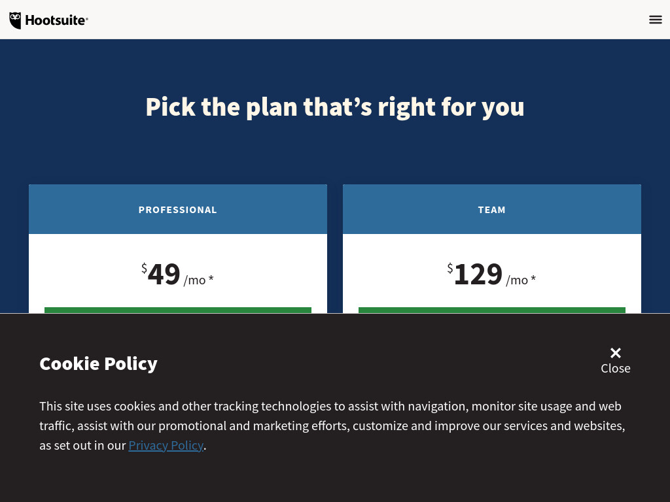Click the Hootsuite wordmark text
Viewport: 670px width, 502px height.
coord(56,20)
